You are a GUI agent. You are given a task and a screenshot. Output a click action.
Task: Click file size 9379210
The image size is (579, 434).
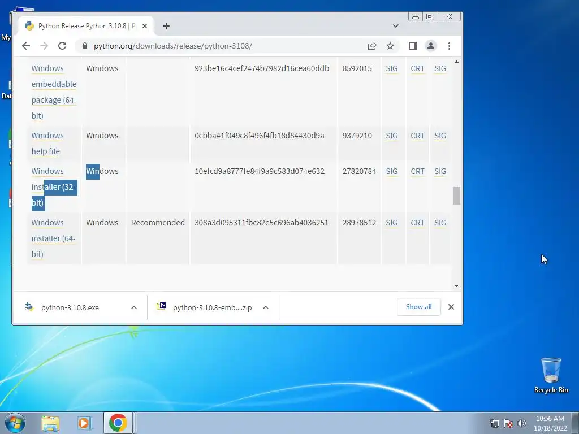357,136
